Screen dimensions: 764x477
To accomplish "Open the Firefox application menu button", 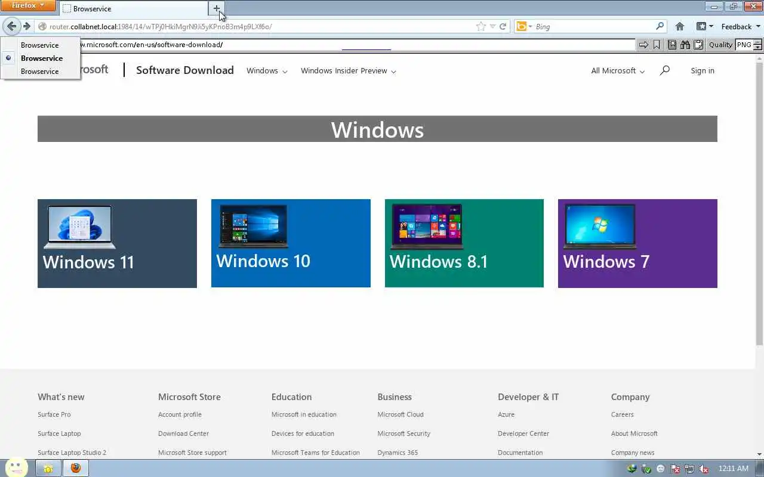I will click(x=28, y=5).
